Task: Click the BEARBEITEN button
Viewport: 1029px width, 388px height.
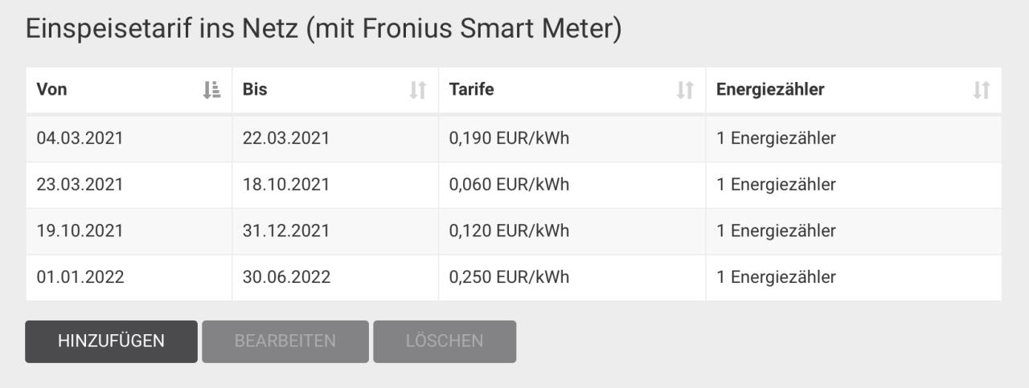Action: click(285, 341)
